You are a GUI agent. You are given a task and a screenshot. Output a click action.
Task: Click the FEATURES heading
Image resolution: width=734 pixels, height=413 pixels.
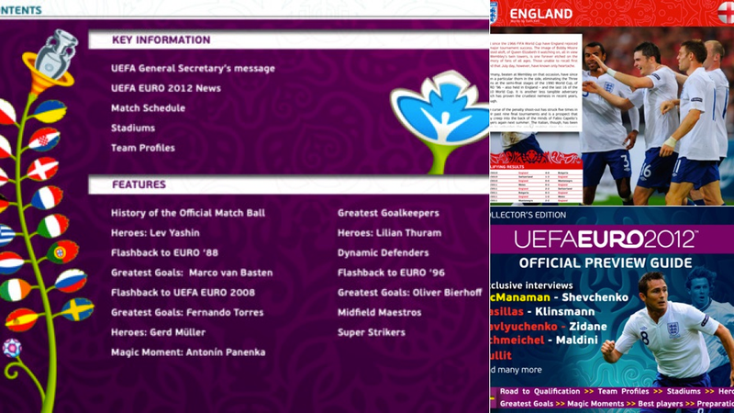tap(139, 184)
